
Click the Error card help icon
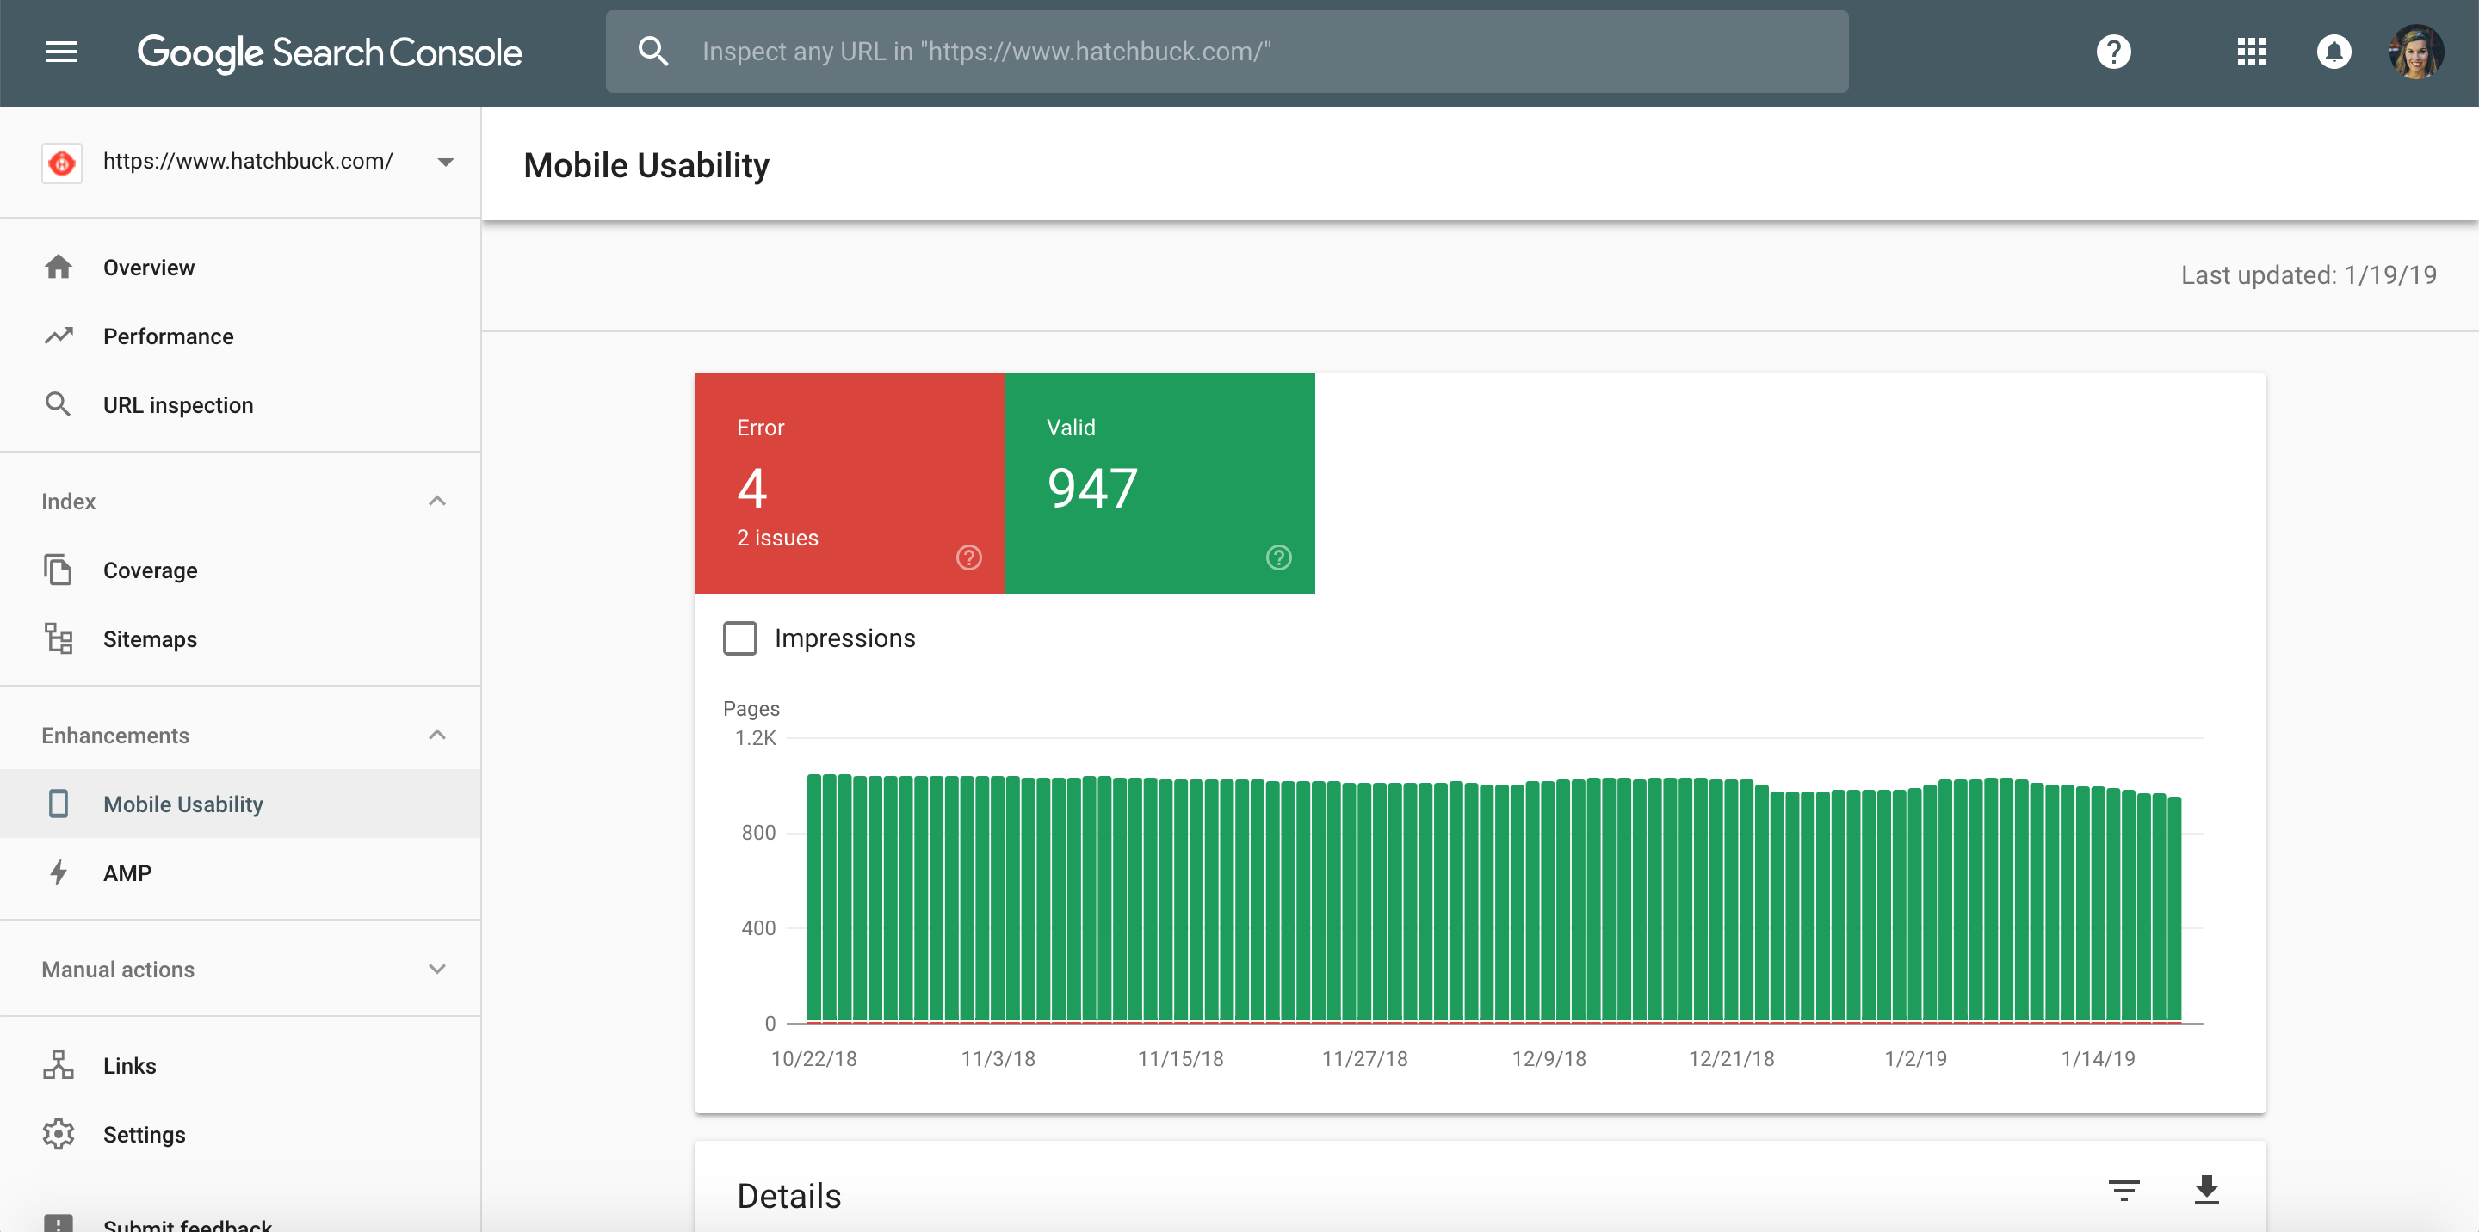[969, 557]
